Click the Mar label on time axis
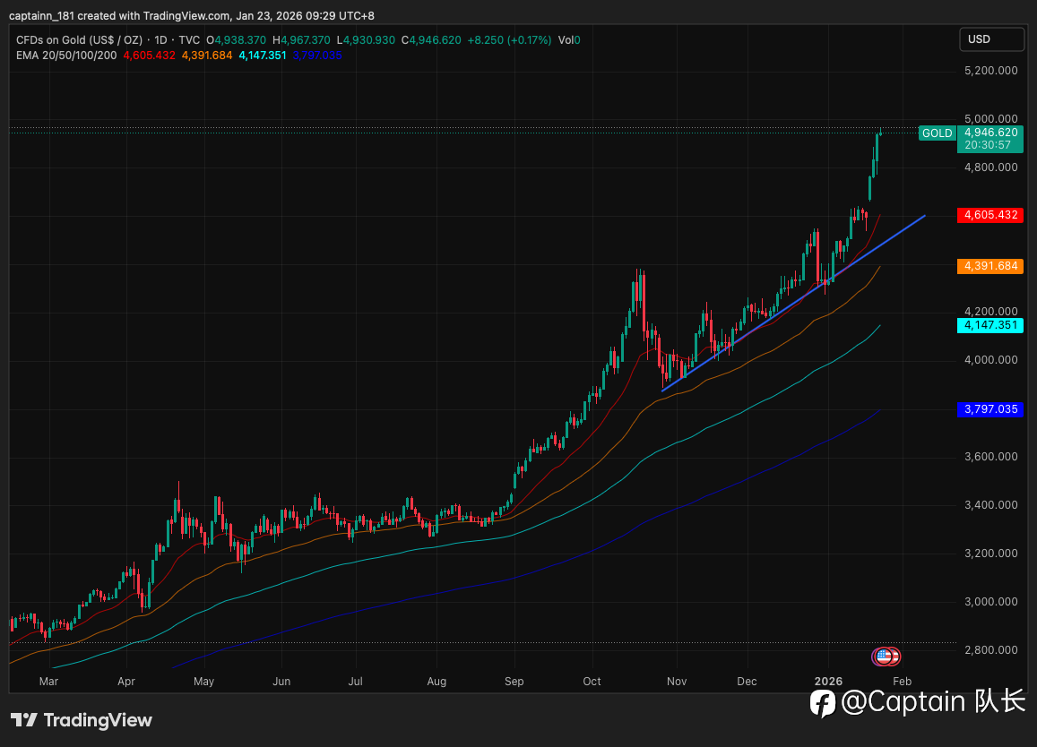The height and width of the screenshot is (747, 1037). click(48, 682)
